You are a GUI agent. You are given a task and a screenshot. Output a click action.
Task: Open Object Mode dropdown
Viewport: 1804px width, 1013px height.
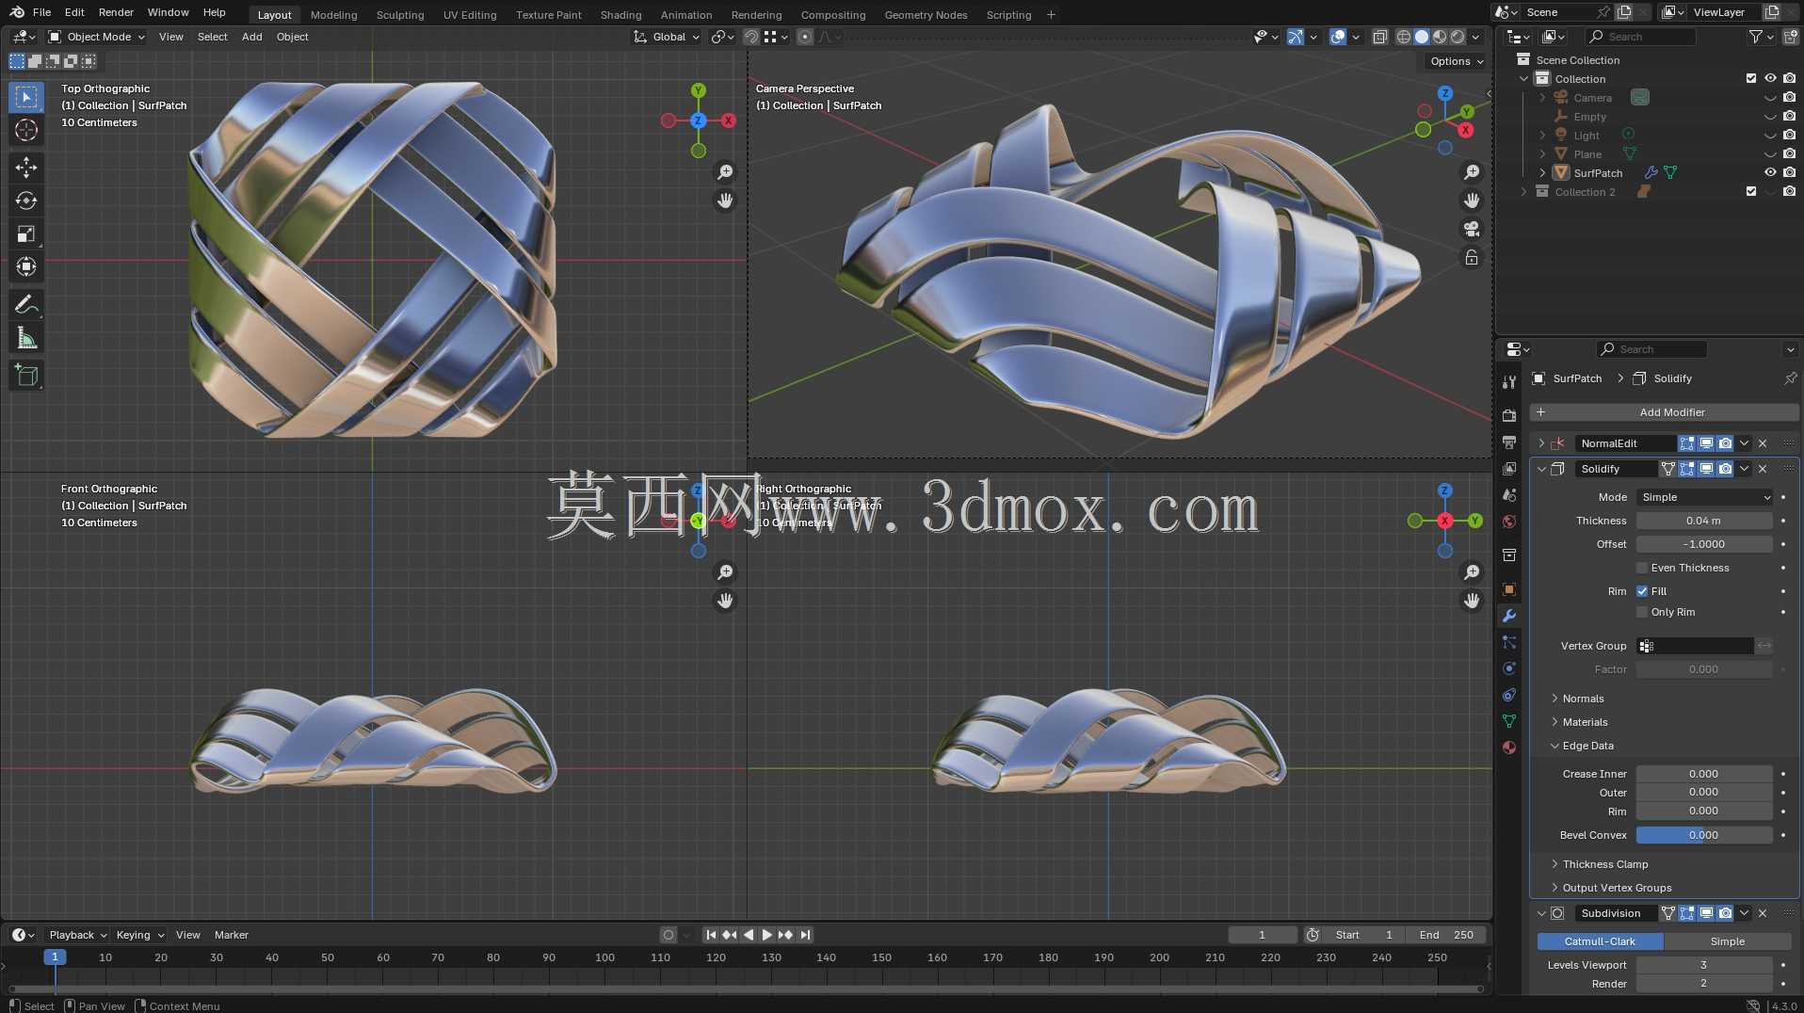pyautogui.click(x=97, y=37)
